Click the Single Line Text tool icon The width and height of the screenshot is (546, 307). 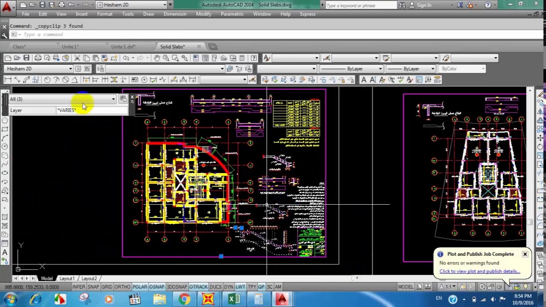[x=373, y=80]
